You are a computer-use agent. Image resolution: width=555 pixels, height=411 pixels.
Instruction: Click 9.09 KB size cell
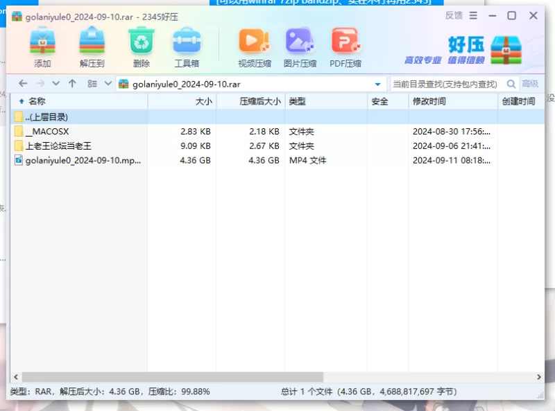click(x=196, y=146)
